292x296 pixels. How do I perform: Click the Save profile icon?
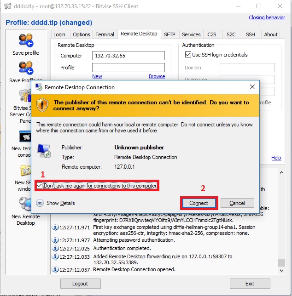[26, 40]
